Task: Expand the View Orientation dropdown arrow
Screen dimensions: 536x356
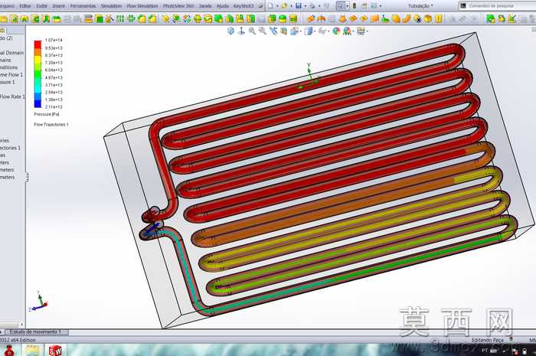Action: click(299, 31)
